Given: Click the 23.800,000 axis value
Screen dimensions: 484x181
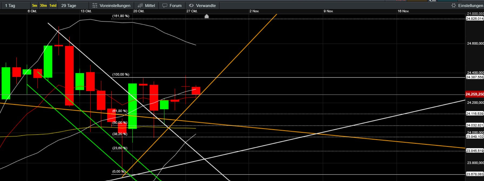Looking at the screenshot, I should (x=475, y=163).
